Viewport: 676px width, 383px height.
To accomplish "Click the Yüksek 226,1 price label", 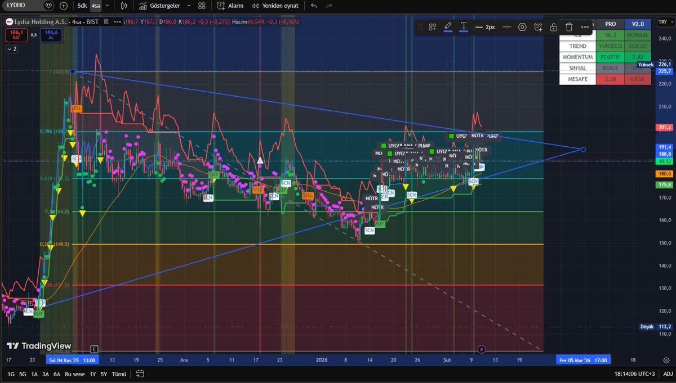I will click(655, 65).
